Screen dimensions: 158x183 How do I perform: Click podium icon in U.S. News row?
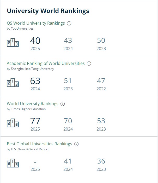[x=13, y=163]
